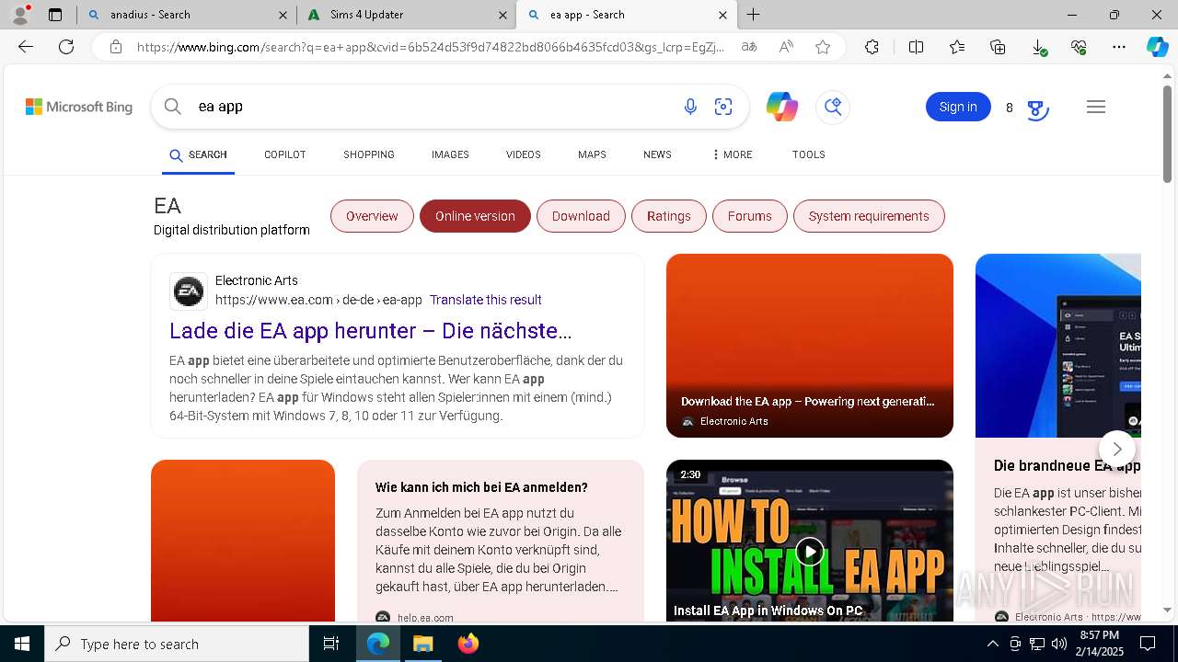1178x662 pixels.
Task: Open File Explorer from taskbar
Action: pos(422,644)
